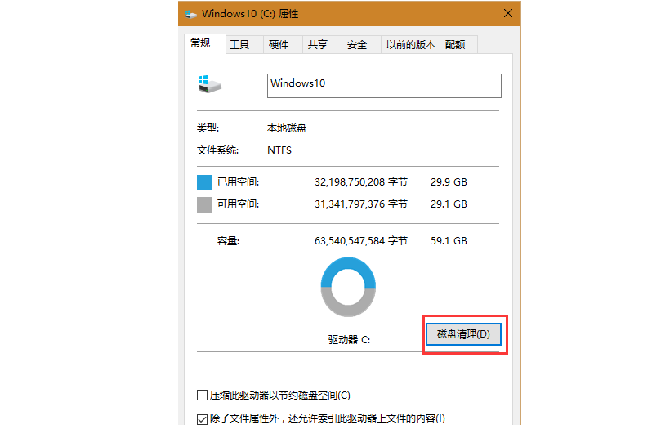Screen dimensions: 652x425
Task: Open the 配额 tab
Action: click(458, 44)
